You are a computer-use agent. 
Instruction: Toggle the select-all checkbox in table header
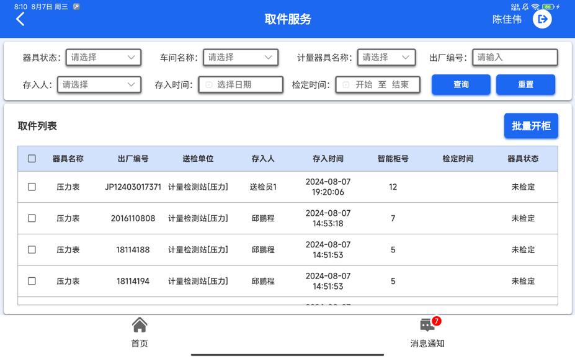pyautogui.click(x=32, y=159)
